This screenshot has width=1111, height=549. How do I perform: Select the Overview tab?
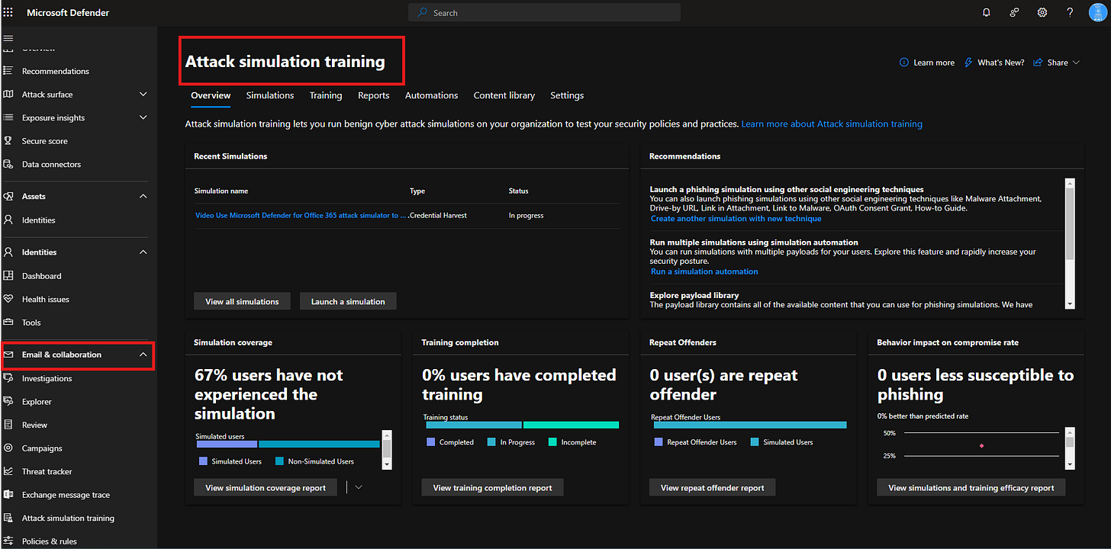click(x=211, y=95)
